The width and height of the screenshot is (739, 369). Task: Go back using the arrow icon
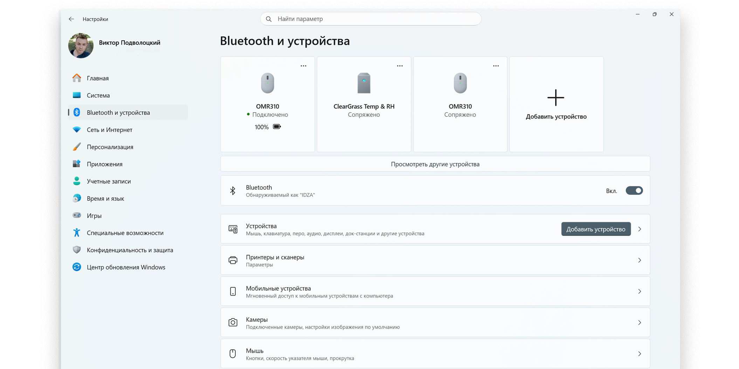pyautogui.click(x=71, y=19)
